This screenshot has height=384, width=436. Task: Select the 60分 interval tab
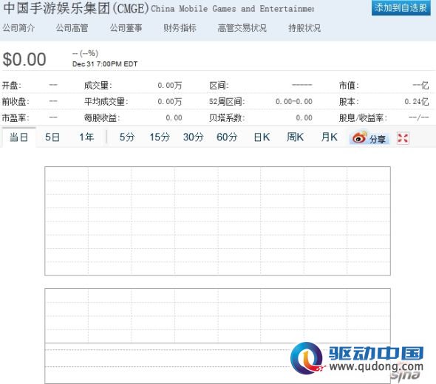point(227,137)
